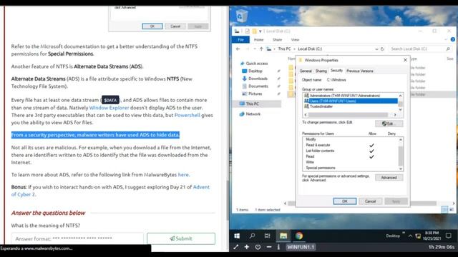
Task: Click Edit button to change permissions
Action: tap(389, 124)
